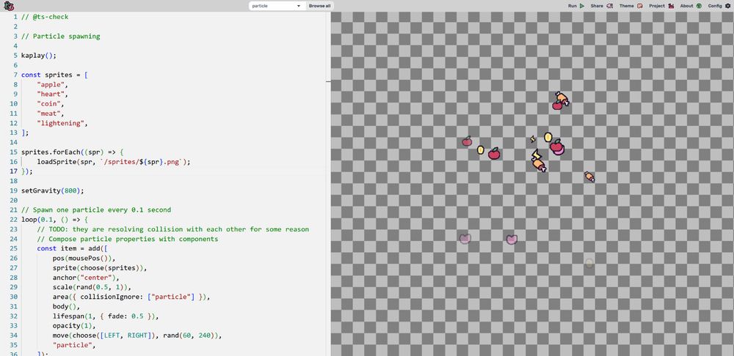Click the "body()," line

66,306
